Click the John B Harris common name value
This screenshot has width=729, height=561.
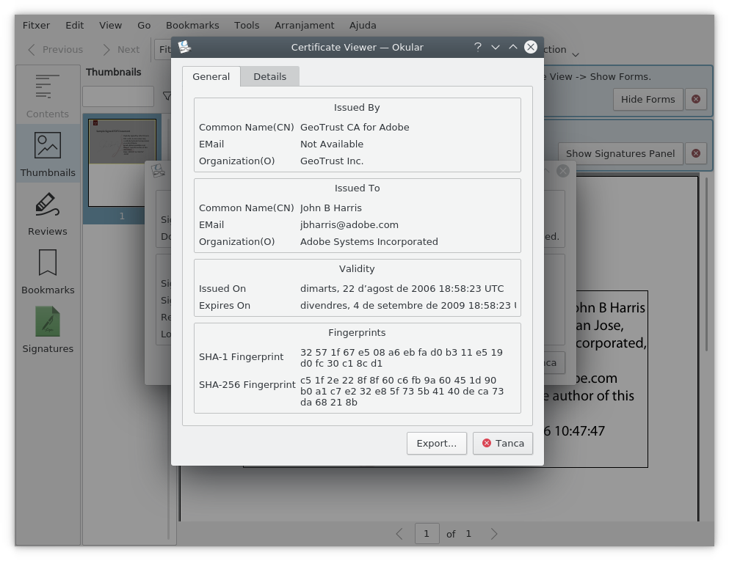point(331,208)
